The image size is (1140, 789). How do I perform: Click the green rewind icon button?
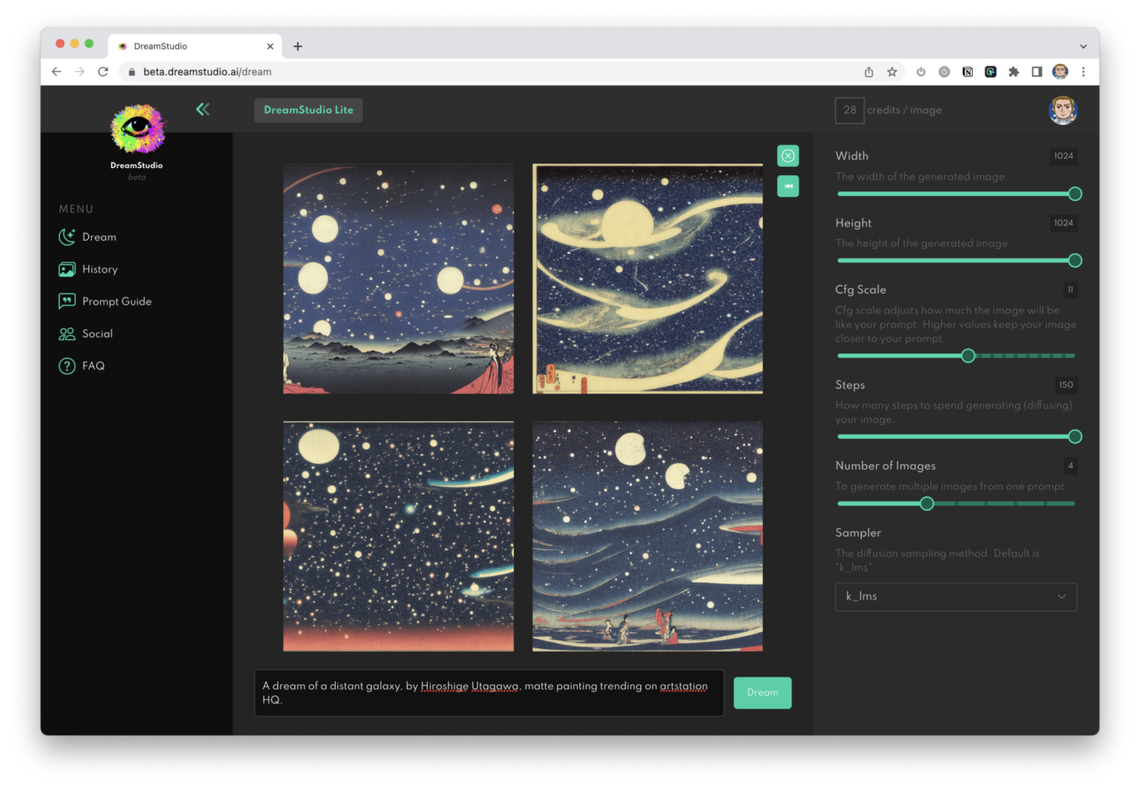[x=788, y=187]
